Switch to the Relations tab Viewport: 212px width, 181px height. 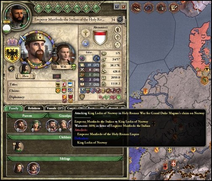point(34,108)
